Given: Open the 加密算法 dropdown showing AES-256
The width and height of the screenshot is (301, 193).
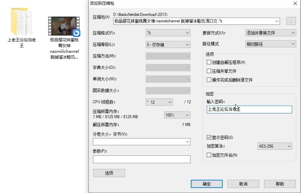Looking at the screenshot, I should coord(275,146).
